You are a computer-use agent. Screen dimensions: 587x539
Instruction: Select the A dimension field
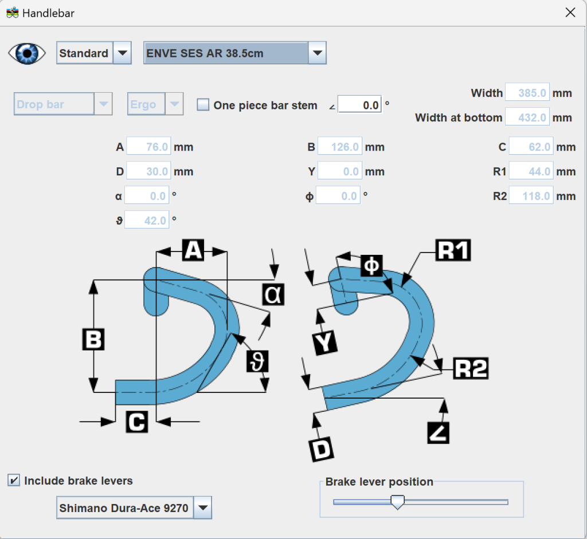148,146
